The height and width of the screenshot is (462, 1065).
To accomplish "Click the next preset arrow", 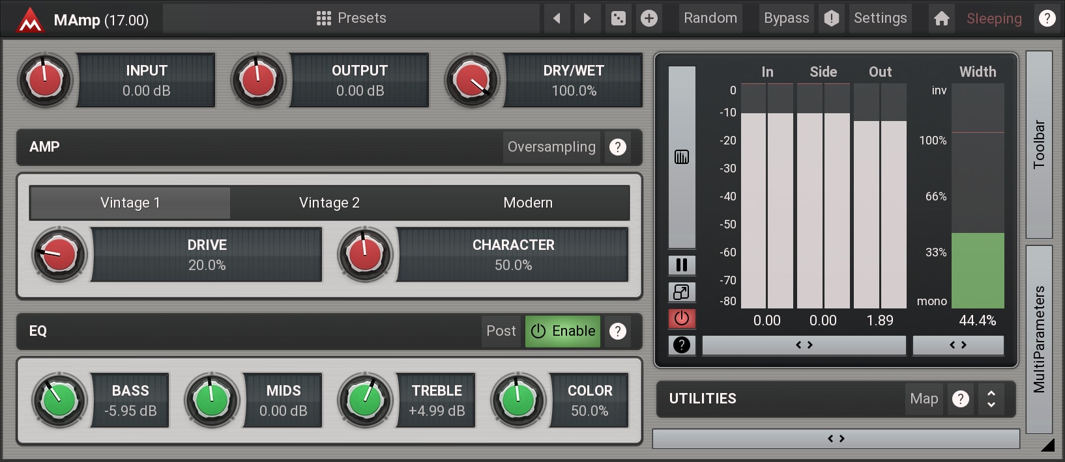I will point(587,18).
